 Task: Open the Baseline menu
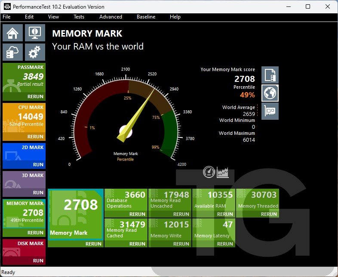(146, 17)
